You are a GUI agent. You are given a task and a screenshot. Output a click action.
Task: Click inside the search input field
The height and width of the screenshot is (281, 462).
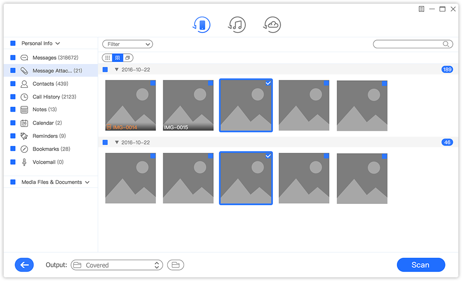[408, 44]
